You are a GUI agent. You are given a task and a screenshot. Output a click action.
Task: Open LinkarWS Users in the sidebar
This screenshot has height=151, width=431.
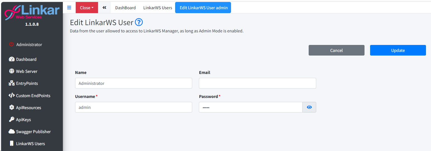(x=30, y=143)
